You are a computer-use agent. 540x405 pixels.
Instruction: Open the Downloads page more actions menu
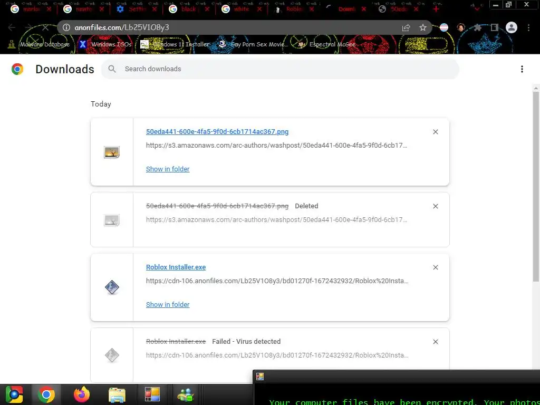point(522,69)
